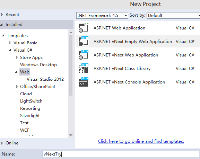Click 'Visual C#' beside vNext Console Application
The width and height of the screenshot is (200, 159).
[x=185, y=82]
